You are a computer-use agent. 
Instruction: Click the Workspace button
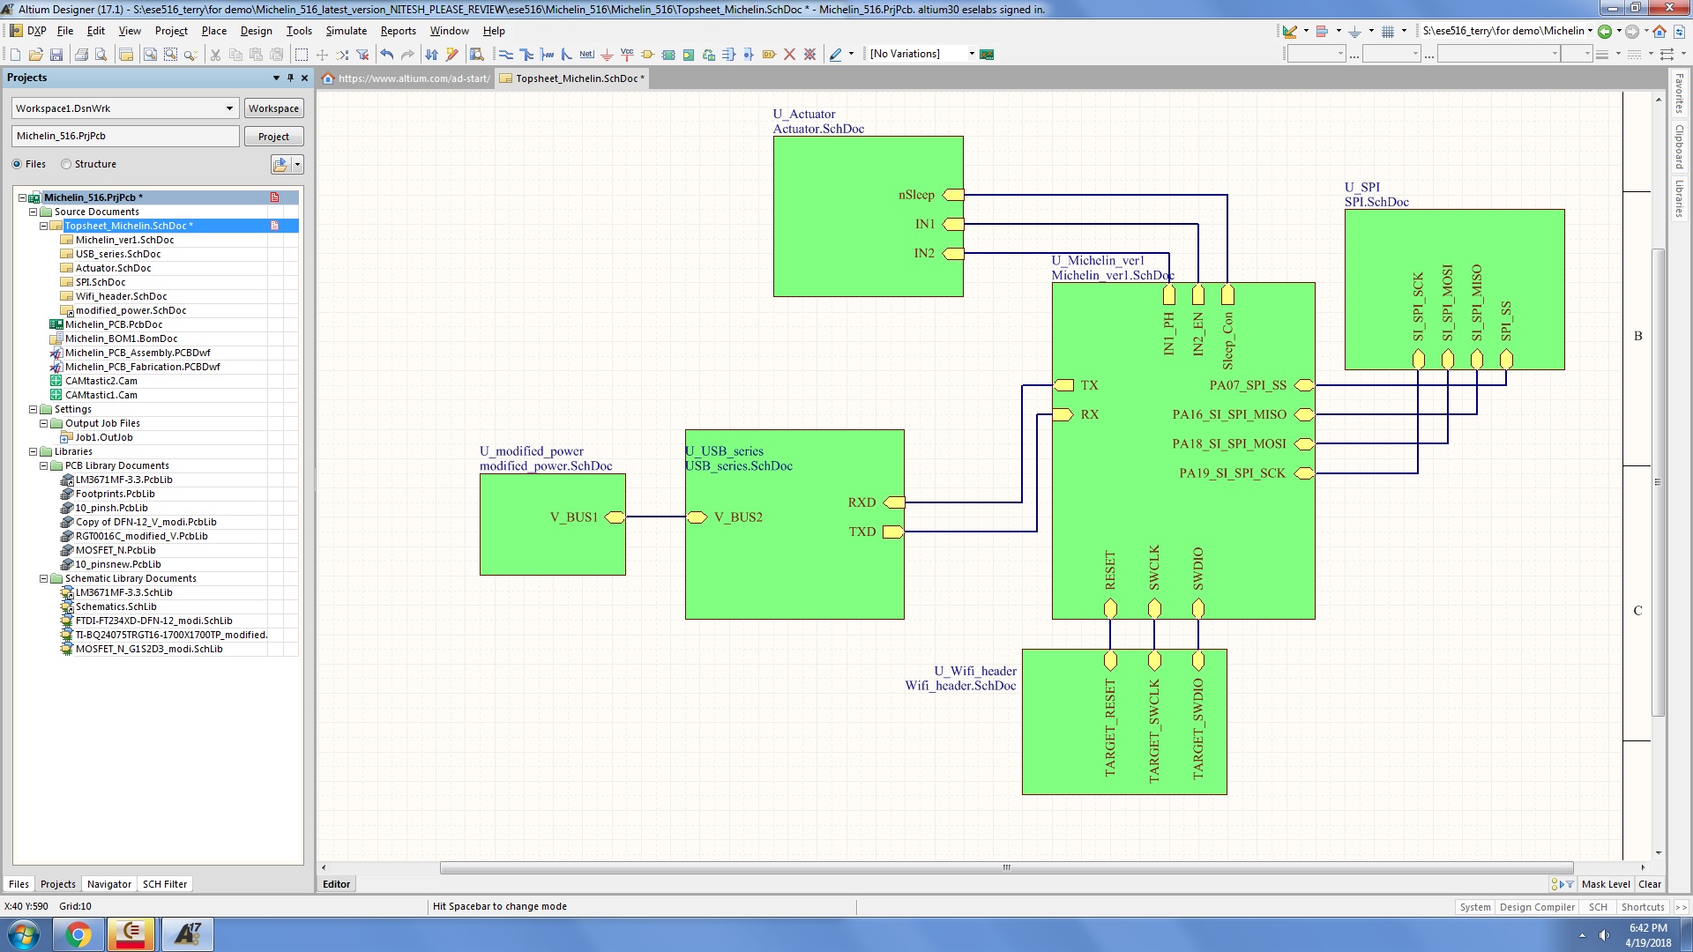273,108
